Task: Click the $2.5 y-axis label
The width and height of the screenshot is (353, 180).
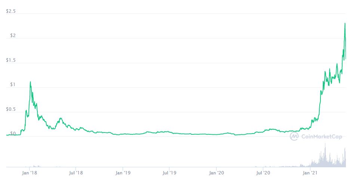Action: coord(11,12)
